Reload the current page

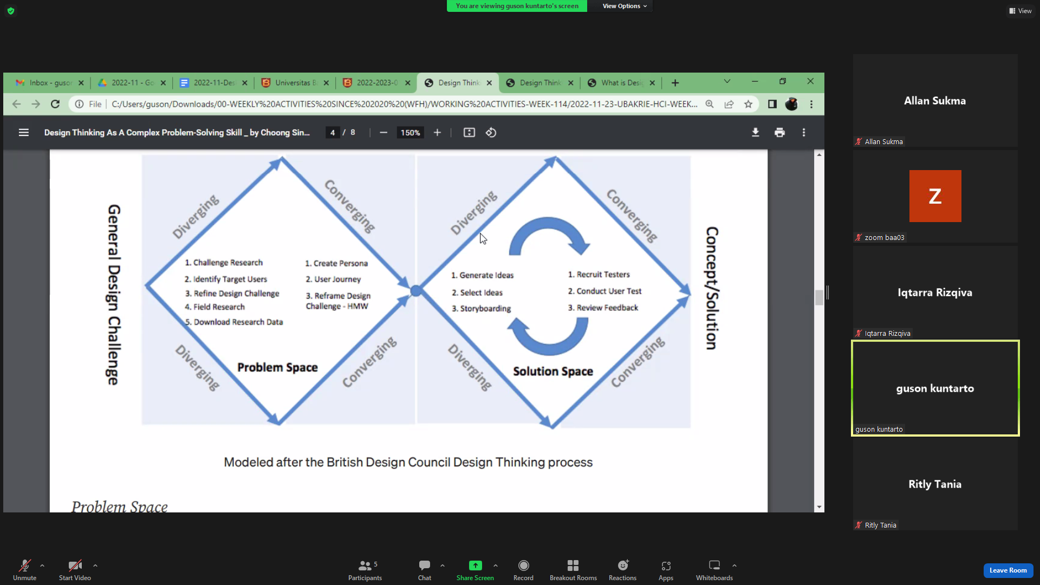tap(55, 104)
